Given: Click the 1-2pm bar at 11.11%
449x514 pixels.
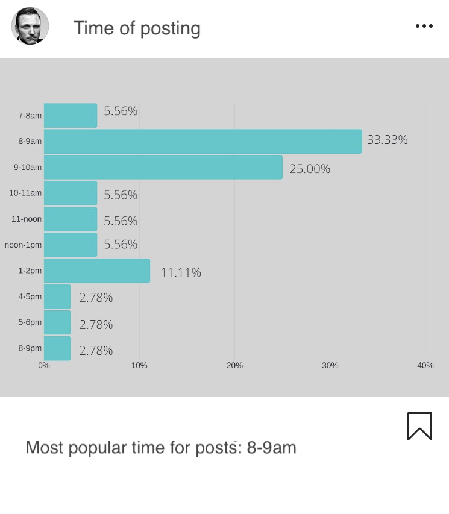Looking at the screenshot, I should click(x=97, y=271).
